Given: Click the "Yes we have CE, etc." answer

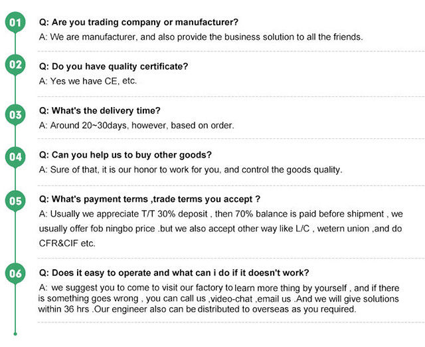Looking at the screenshot, I should 88,81.
